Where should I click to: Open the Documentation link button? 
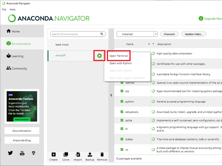[x=22, y=131]
